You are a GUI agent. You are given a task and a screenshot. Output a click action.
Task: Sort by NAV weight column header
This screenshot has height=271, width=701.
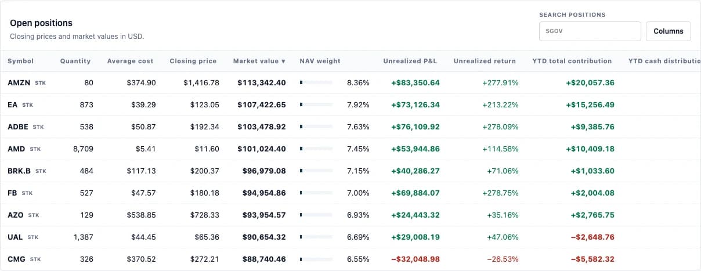tap(320, 61)
